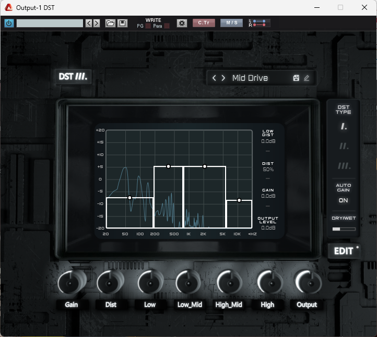This screenshot has height=337, width=377.
Task: Toggle the M/S mode button
Action: pyautogui.click(x=231, y=23)
